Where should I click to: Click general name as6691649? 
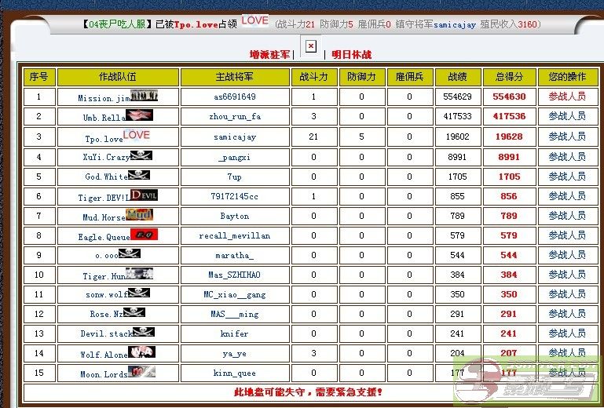tap(235, 97)
